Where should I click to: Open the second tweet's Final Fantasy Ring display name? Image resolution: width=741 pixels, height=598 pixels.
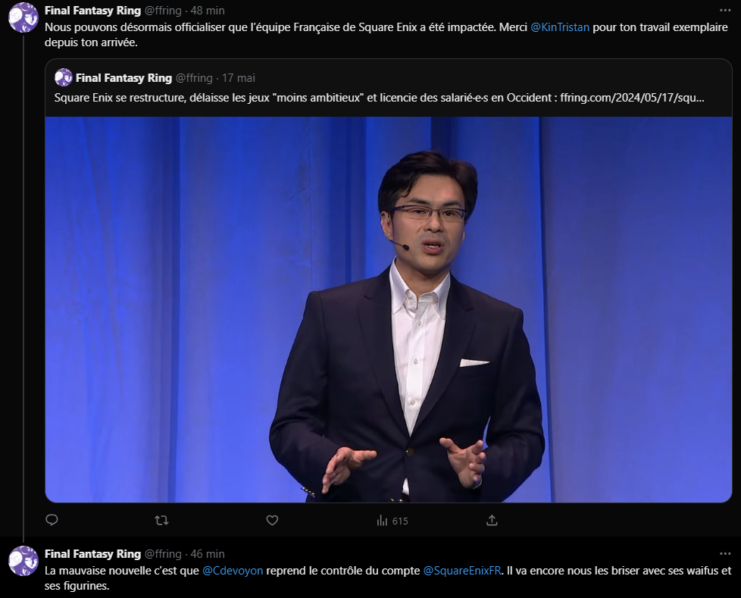click(92, 553)
